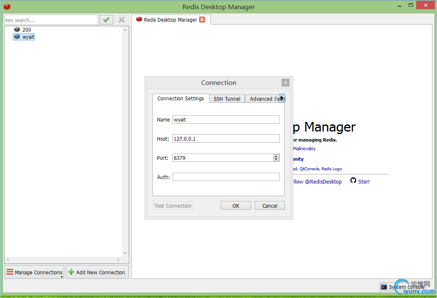This screenshot has width=437, height=298.
Task: Maximize the Redis Desktop Manager window
Action: point(410,5)
